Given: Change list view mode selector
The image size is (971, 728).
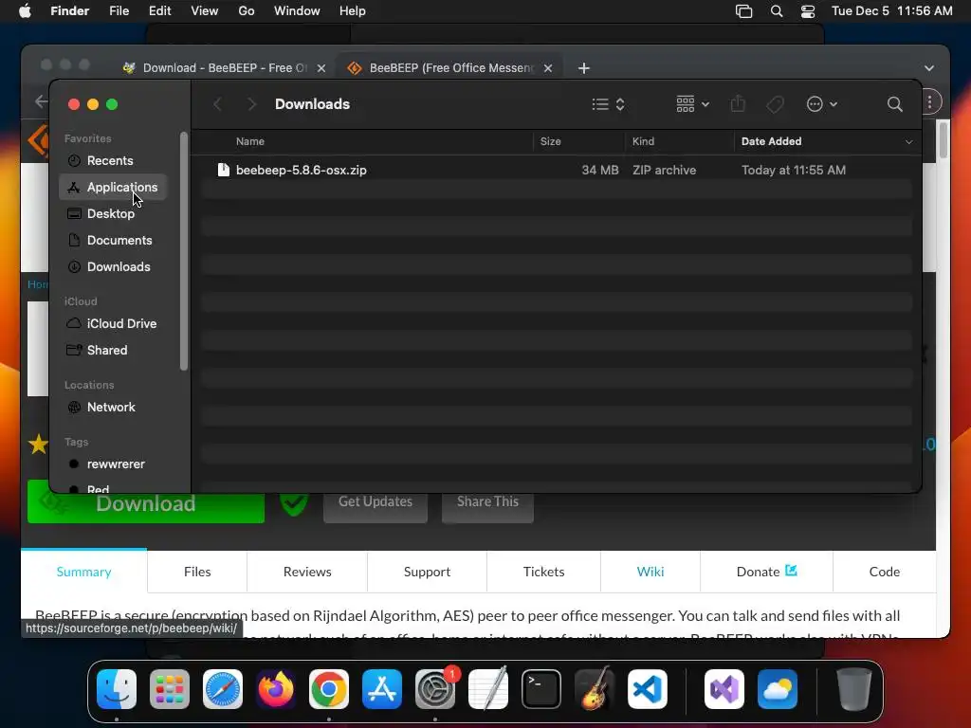Looking at the screenshot, I should [608, 104].
